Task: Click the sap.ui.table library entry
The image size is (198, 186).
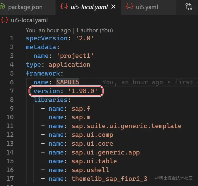Action: click(94, 161)
